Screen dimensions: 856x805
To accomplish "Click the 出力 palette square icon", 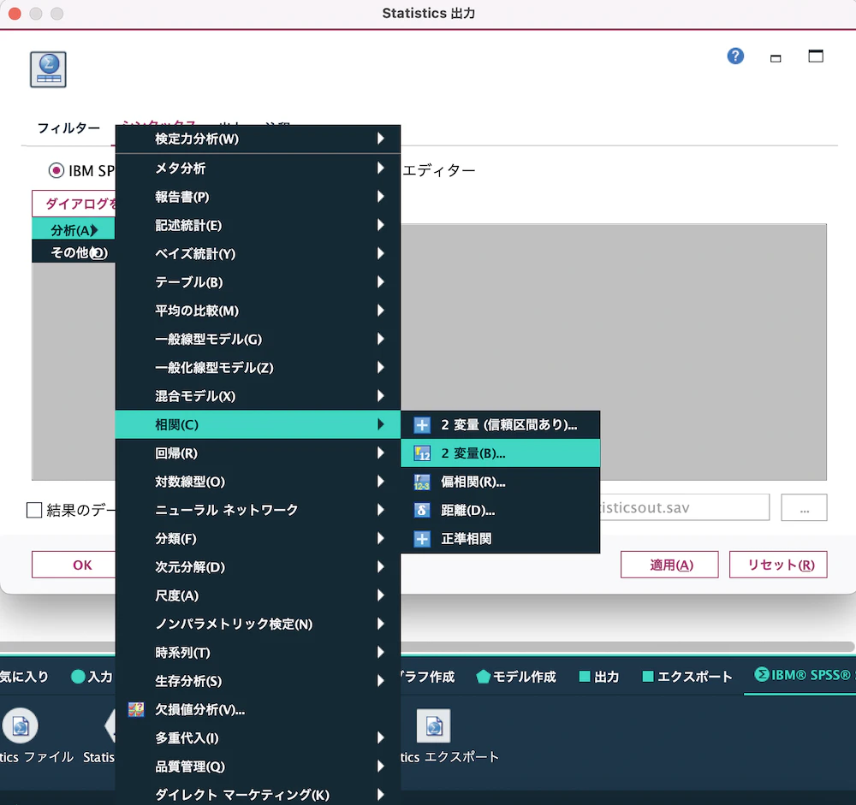I will tap(585, 677).
